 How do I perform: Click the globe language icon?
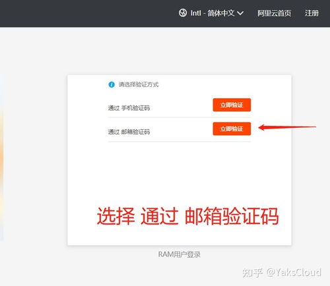point(183,13)
